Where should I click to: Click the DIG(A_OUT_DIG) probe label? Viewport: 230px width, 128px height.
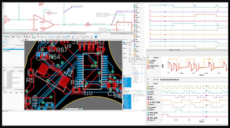(125, 11)
